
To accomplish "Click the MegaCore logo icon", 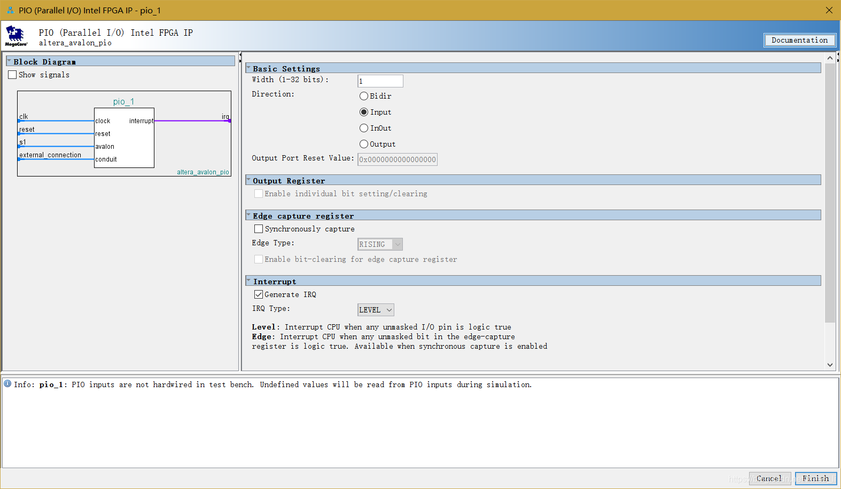I will coord(15,36).
